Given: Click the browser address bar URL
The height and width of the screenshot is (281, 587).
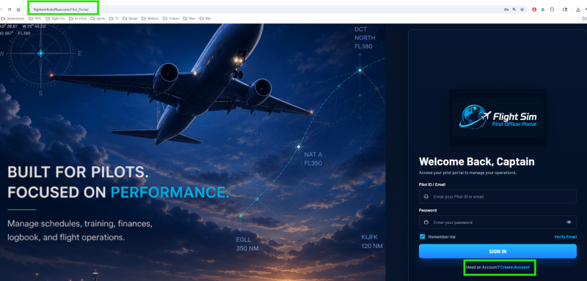Looking at the screenshot, I should click(61, 10).
